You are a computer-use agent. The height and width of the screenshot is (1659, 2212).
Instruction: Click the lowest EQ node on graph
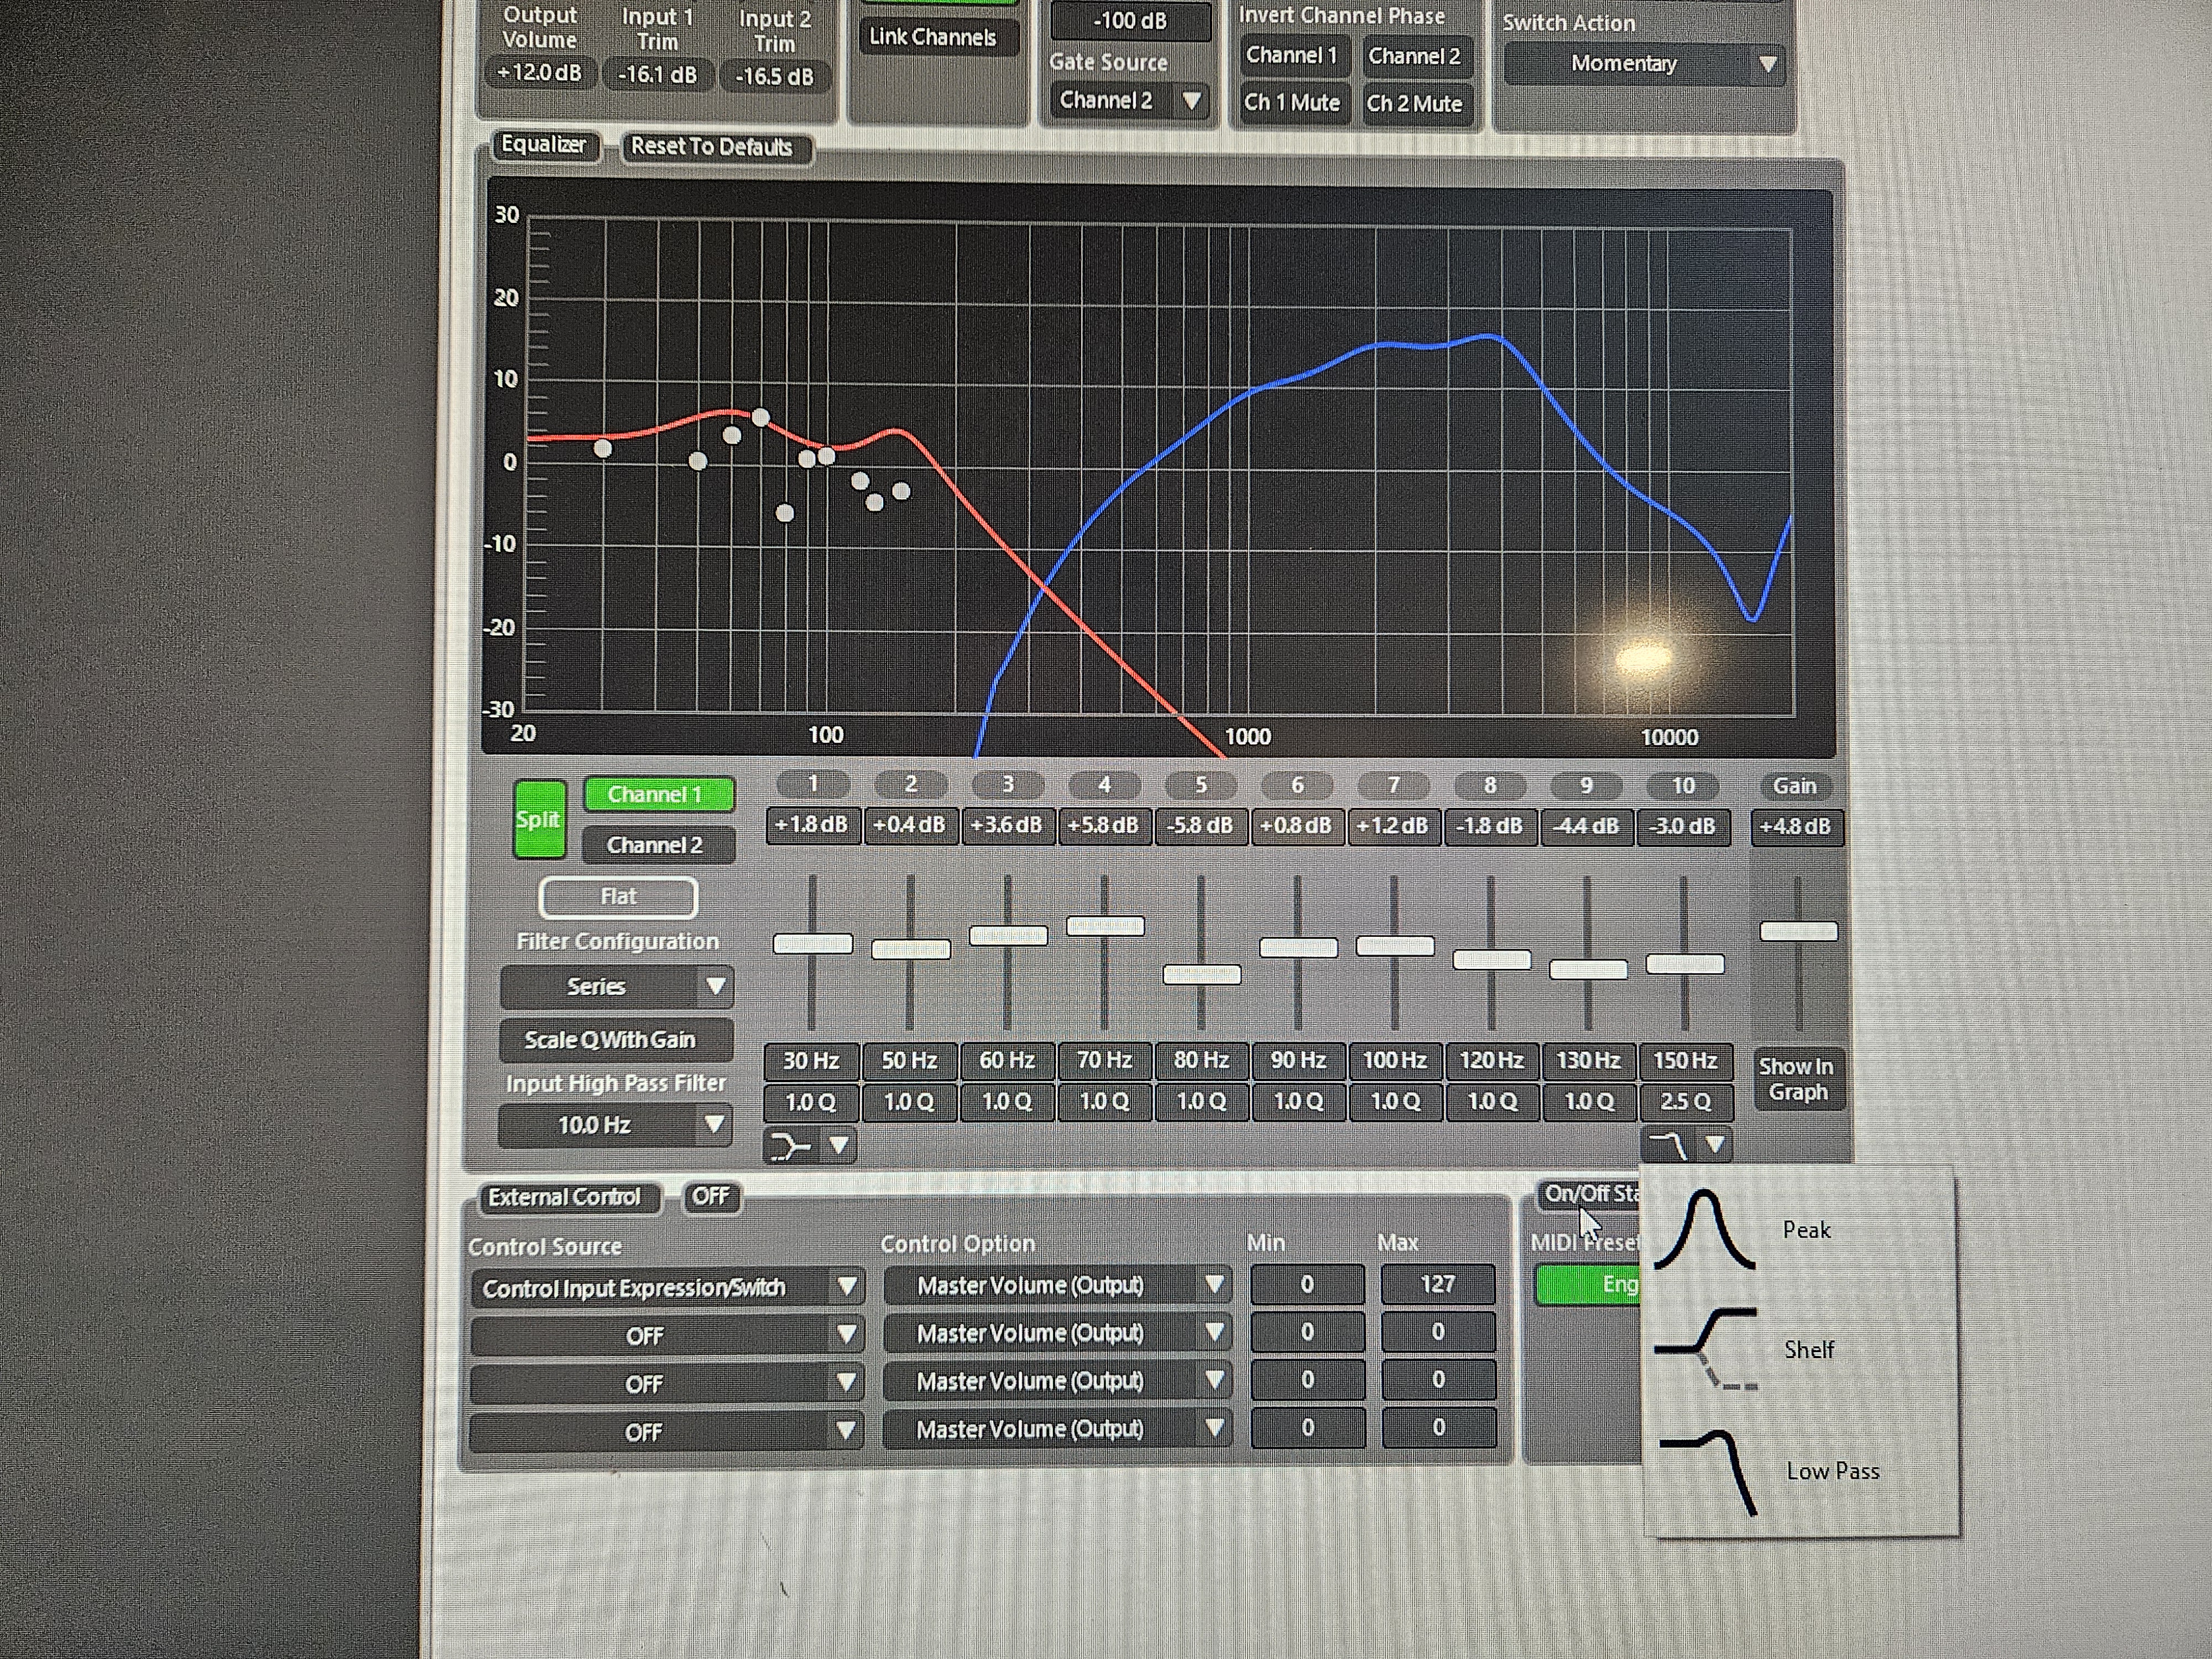tap(785, 513)
